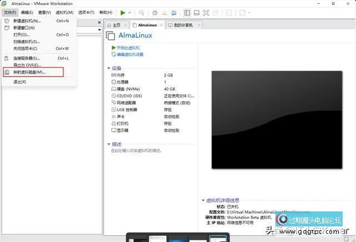Switch to the 主页 tab

coord(117,25)
